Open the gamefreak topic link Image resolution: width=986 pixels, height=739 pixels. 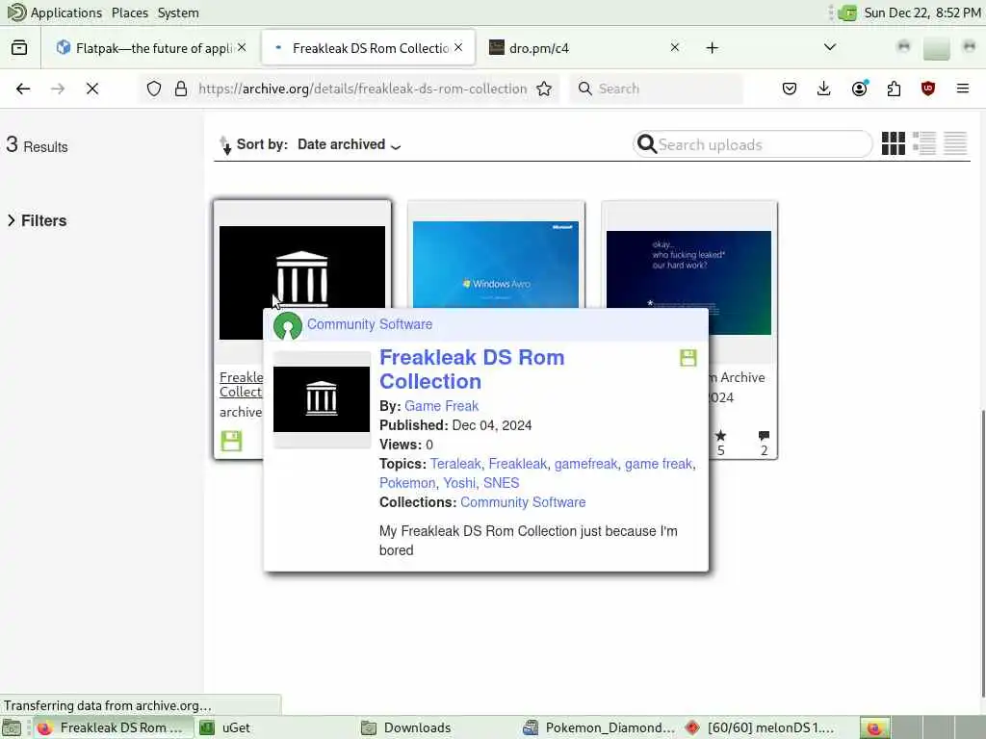click(585, 464)
